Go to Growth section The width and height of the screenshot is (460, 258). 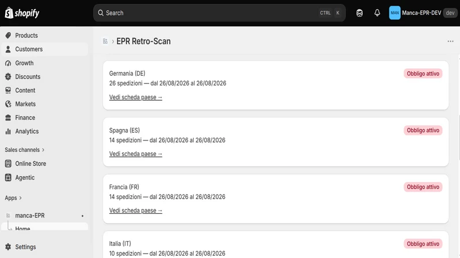click(24, 63)
